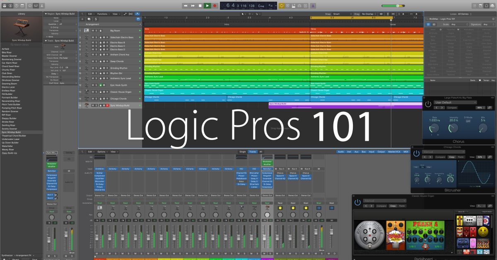Open the Note Pads panel
Viewport: 497px width, 260px height.
click(480, 6)
